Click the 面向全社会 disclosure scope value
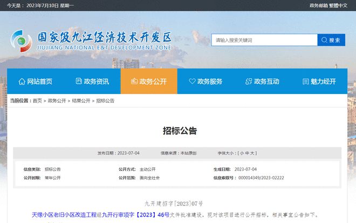The width and height of the screenshot is (356, 223). [149, 178]
